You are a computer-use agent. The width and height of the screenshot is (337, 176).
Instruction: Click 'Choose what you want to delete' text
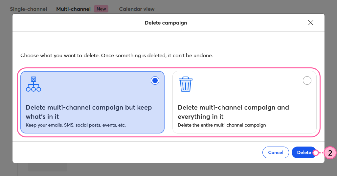pyautogui.click(x=60, y=56)
